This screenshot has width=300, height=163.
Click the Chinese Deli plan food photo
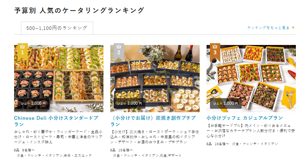59,79
